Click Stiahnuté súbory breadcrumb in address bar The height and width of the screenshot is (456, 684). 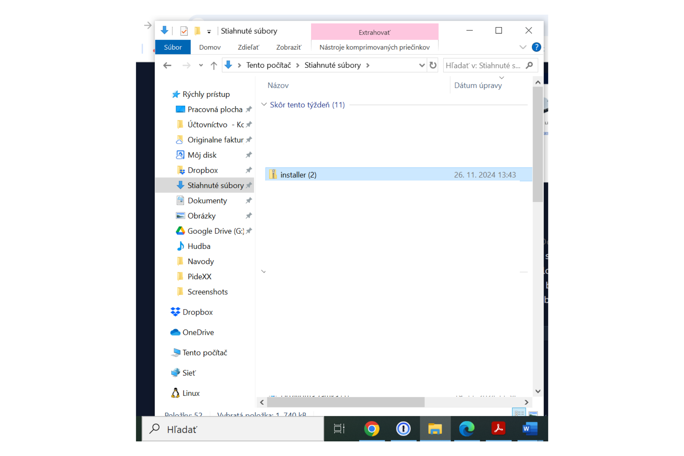tap(332, 65)
